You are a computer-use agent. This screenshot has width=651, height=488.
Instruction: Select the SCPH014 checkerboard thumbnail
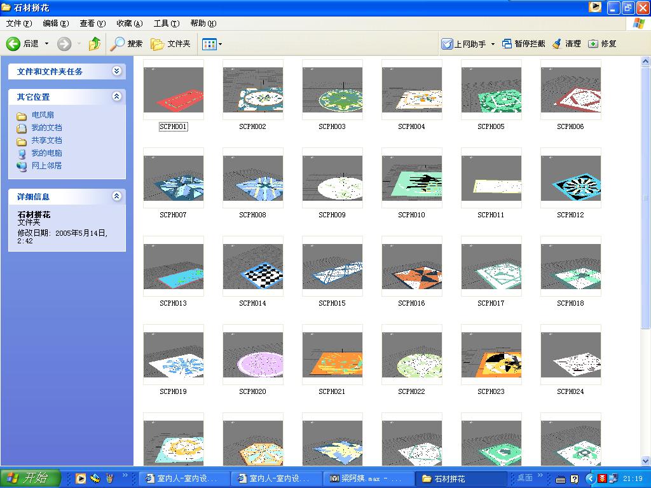252,268
